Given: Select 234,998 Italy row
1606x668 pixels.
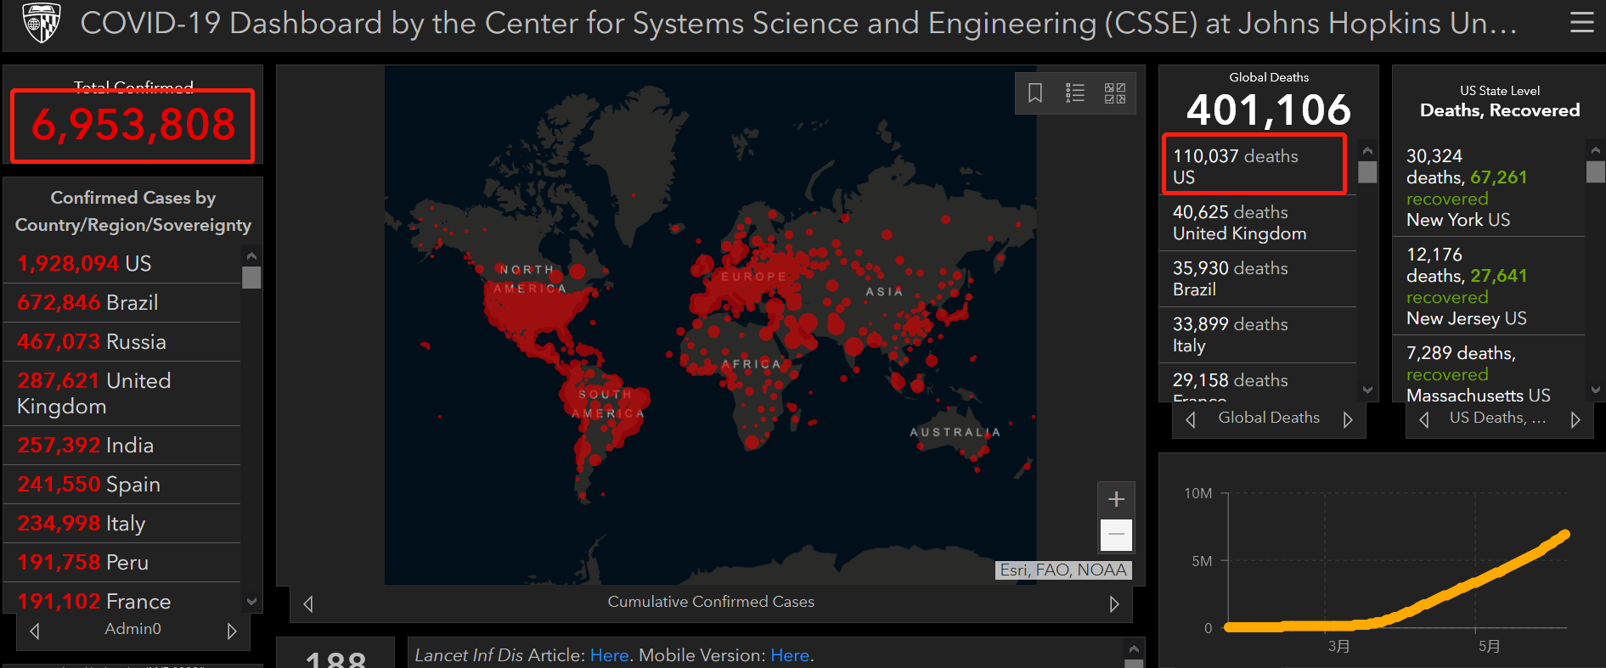Looking at the screenshot, I should click(122, 524).
